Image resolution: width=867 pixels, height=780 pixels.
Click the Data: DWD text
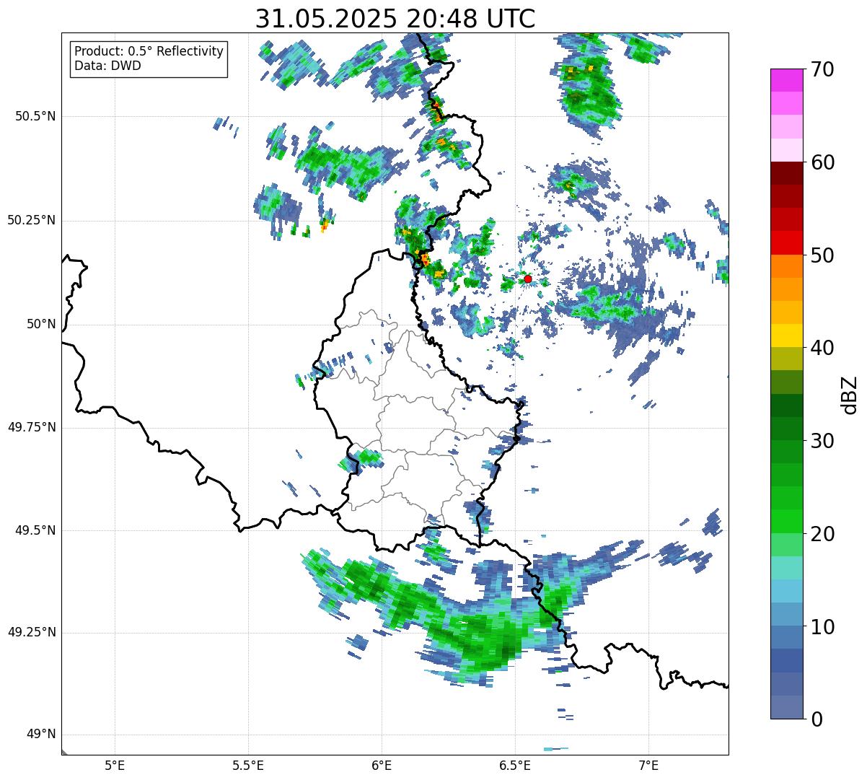[107, 66]
